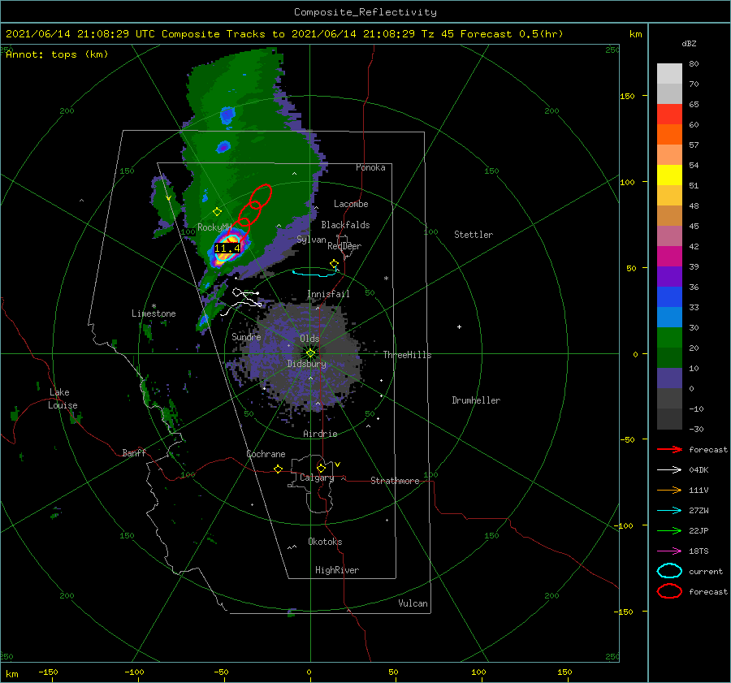Click the Calgary city label
Viewport: 731px width, 683px height.
click(317, 478)
